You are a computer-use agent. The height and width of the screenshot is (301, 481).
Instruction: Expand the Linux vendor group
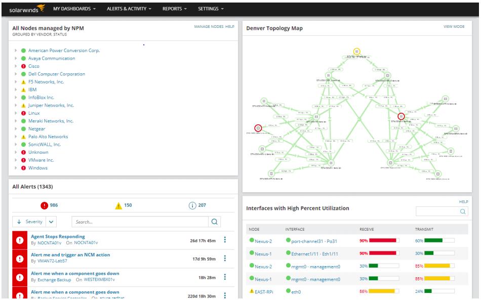(16, 113)
